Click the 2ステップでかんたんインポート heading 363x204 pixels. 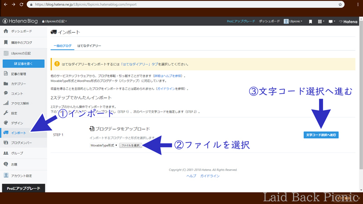click(x=81, y=98)
